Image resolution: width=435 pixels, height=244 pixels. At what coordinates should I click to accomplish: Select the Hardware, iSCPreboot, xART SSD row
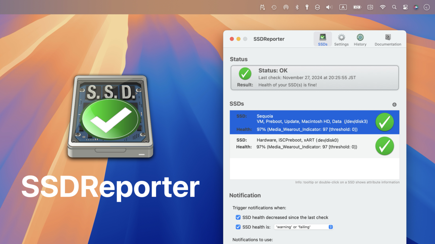coord(314,146)
